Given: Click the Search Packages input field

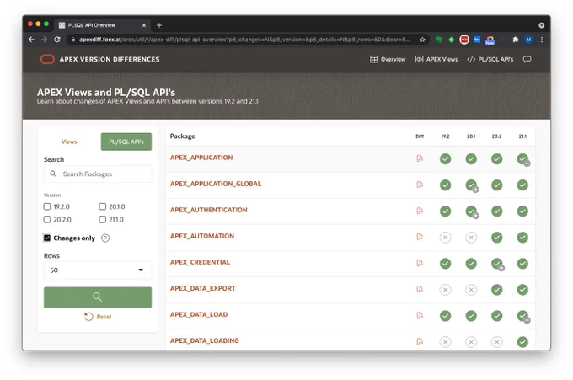Looking at the screenshot, I should pyautogui.click(x=98, y=174).
